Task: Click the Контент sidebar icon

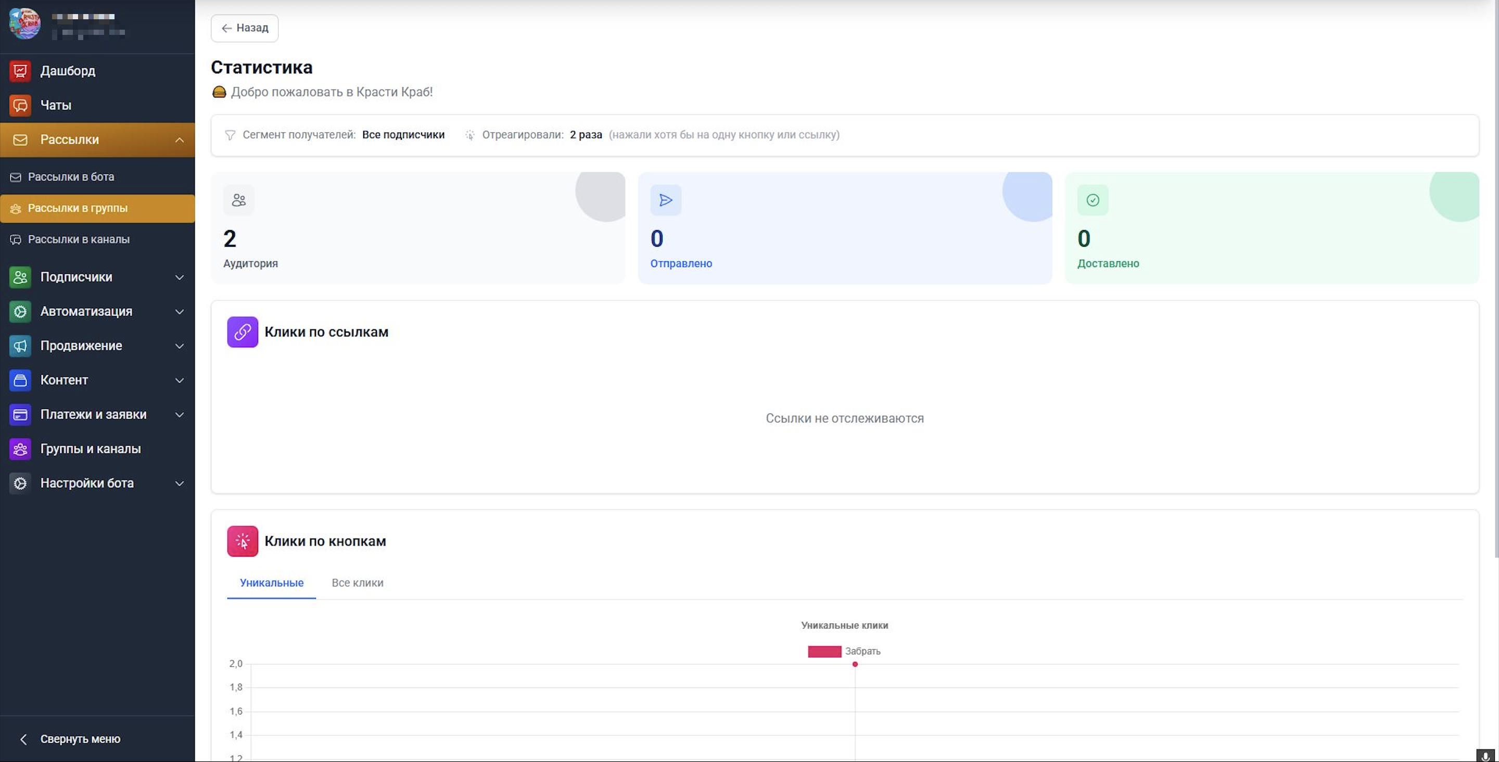Action: pos(20,380)
